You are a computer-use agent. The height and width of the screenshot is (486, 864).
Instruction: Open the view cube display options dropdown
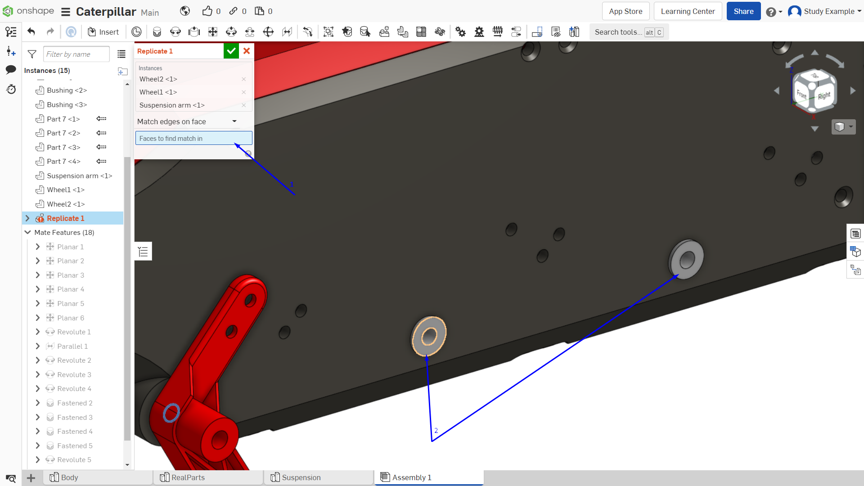tap(843, 127)
